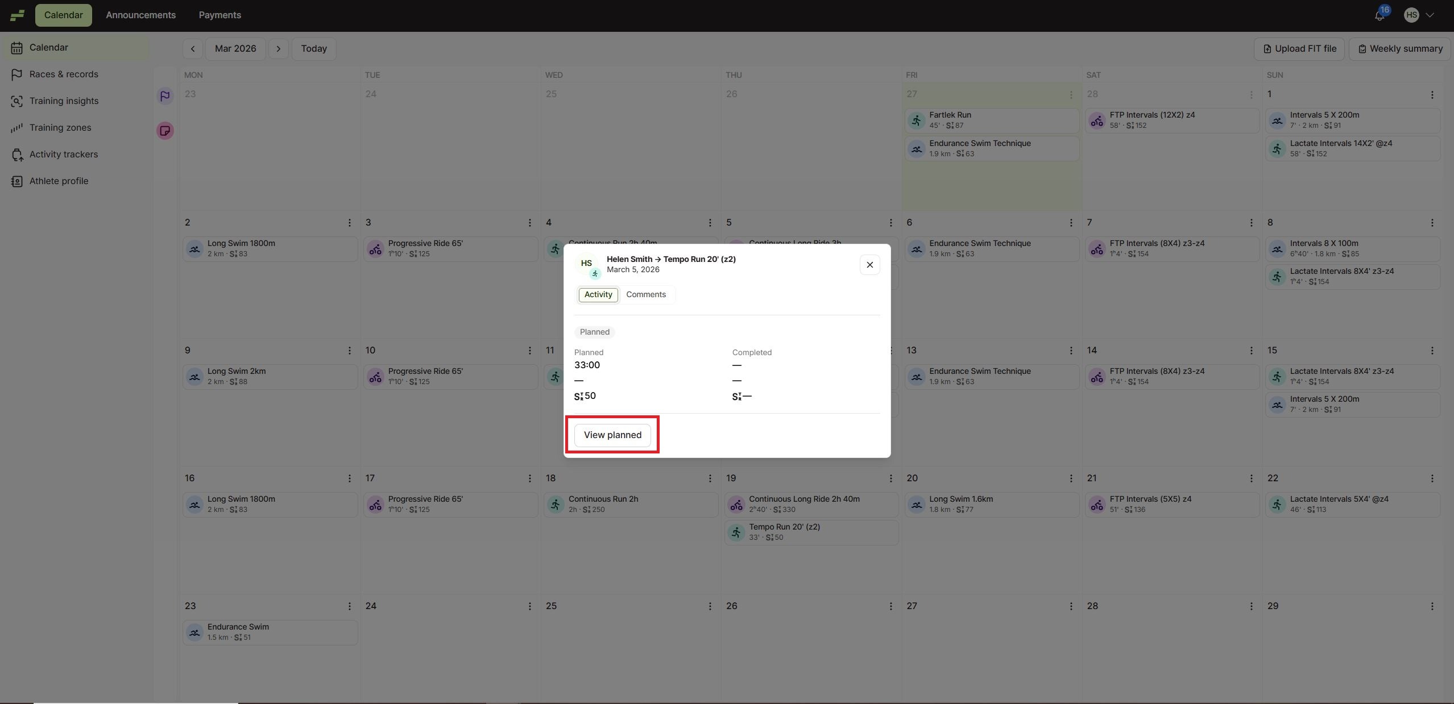This screenshot has height=704, width=1454.
Task: Switch to the Comments tab
Action: (x=645, y=294)
